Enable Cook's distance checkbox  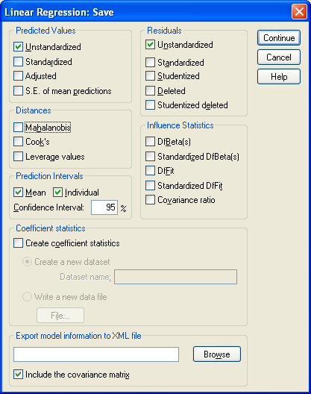[19, 142]
